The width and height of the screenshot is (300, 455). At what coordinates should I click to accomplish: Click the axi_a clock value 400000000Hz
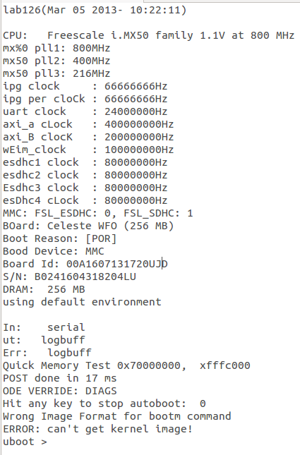coord(139,124)
